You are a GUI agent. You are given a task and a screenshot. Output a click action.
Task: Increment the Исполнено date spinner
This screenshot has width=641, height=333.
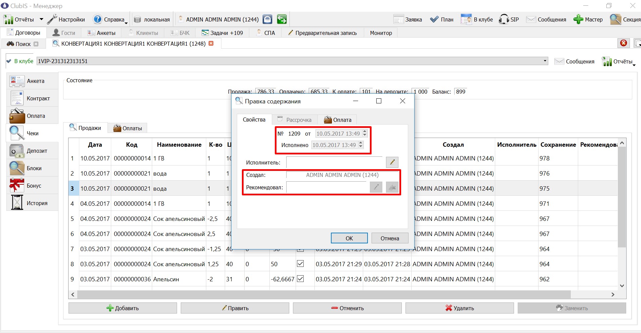[x=361, y=143]
